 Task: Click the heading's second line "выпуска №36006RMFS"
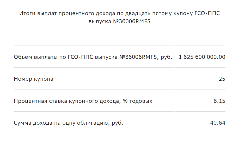click(119, 22)
